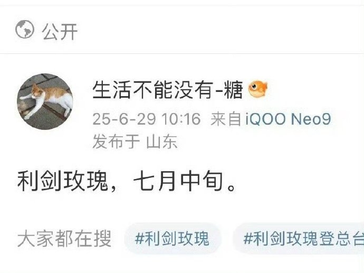The height and width of the screenshot is (273, 364).
Task: Click the iQOO Neo9 device link
Action: click(288, 119)
